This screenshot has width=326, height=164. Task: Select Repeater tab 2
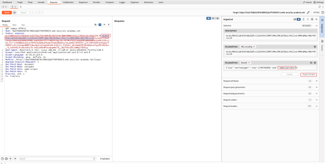coord(4,7)
